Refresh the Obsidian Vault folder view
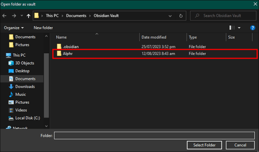 pos(181,16)
